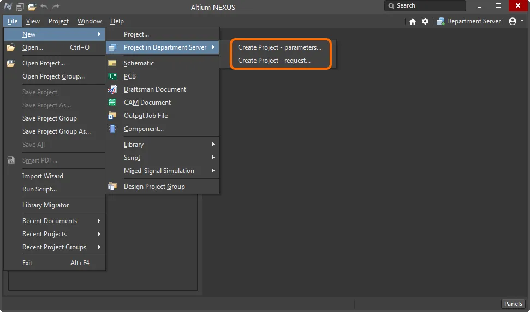The image size is (530, 312).
Task: Open settings via the gear icon
Action: (425, 21)
